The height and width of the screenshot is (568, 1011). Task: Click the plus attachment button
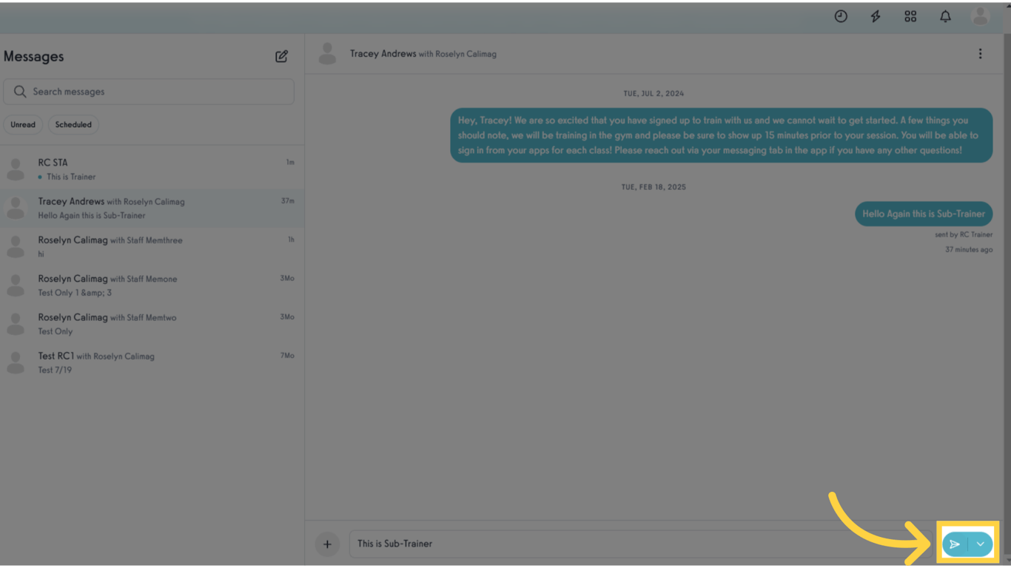[x=327, y=544]
